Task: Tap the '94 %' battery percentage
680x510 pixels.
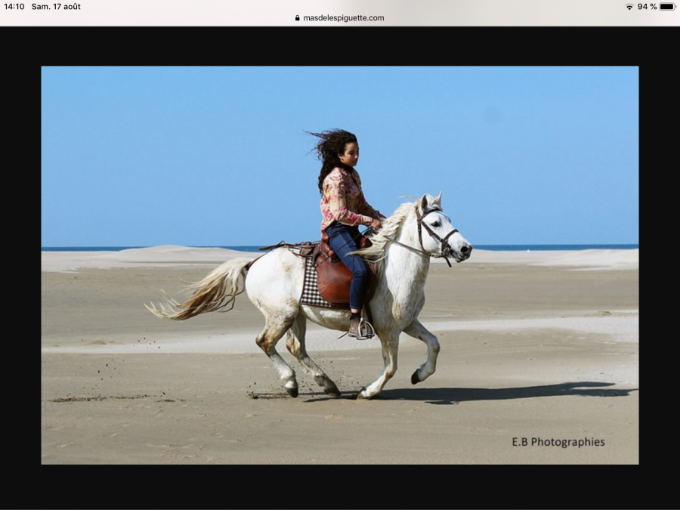Action: click(x=647, y=7)
